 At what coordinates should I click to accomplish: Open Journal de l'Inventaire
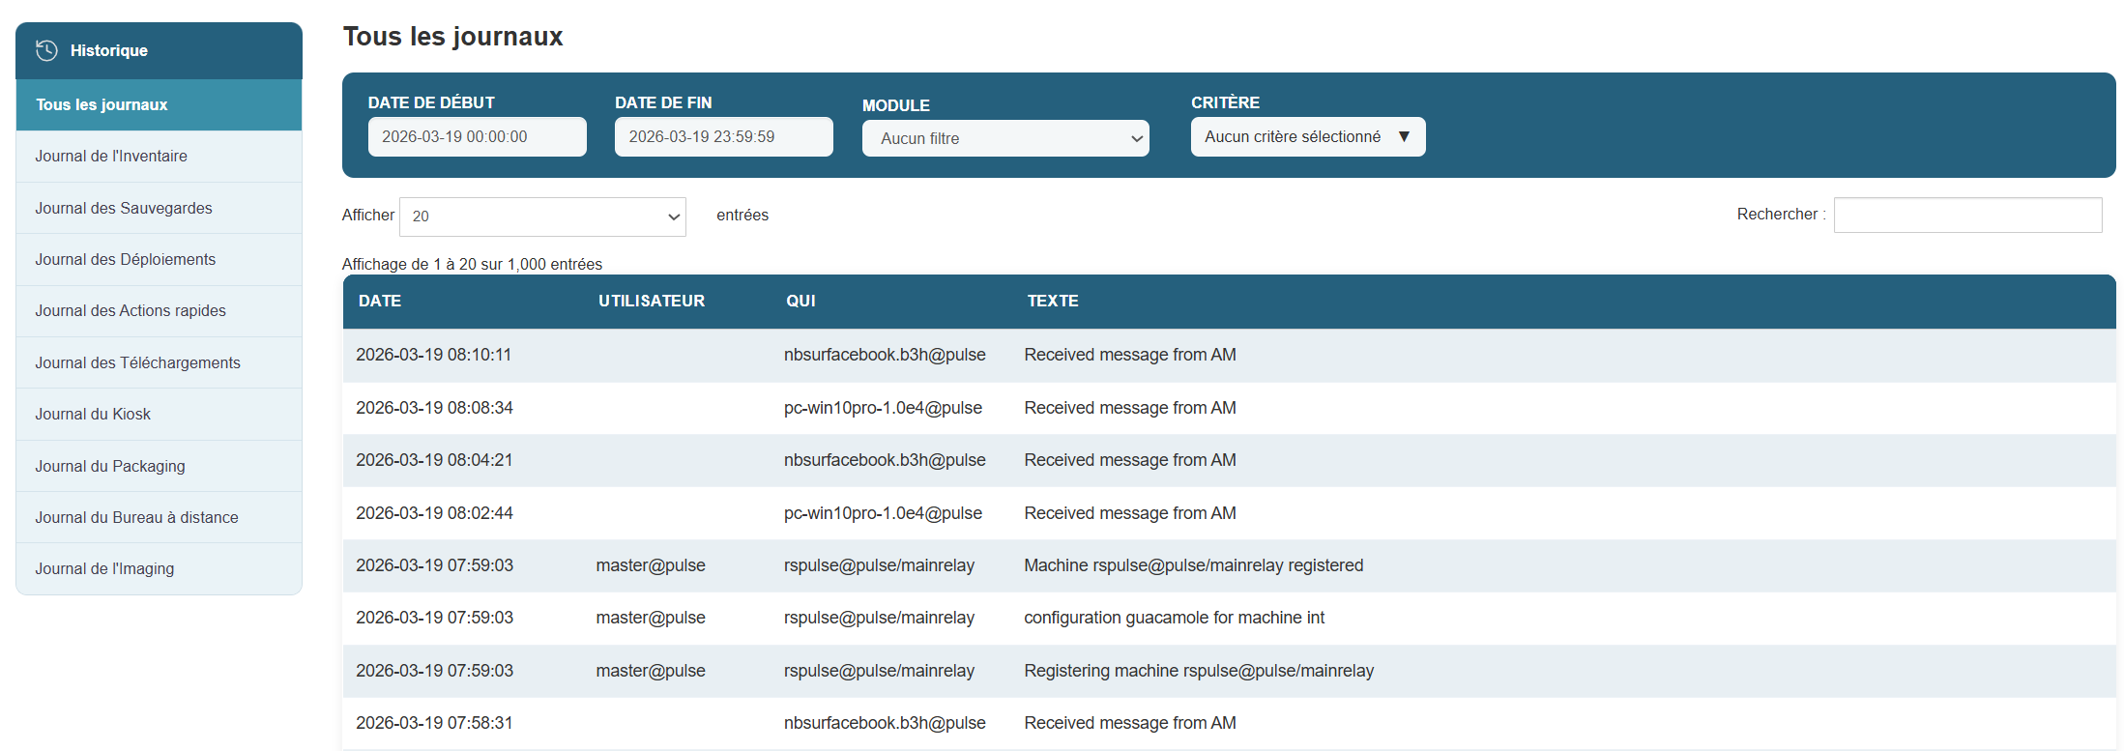[x=111, y=157]
